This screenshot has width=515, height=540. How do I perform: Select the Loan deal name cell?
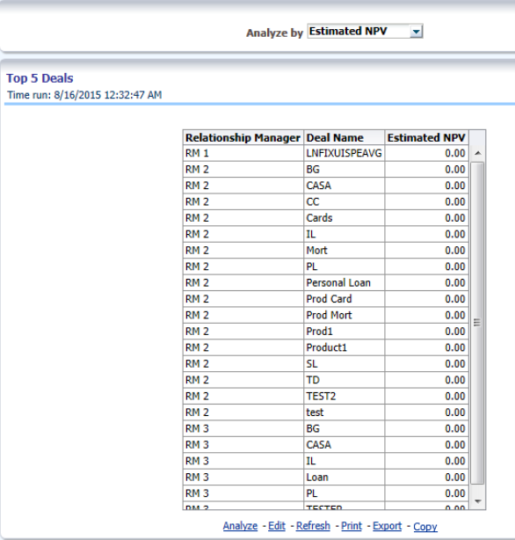(344, 478)
